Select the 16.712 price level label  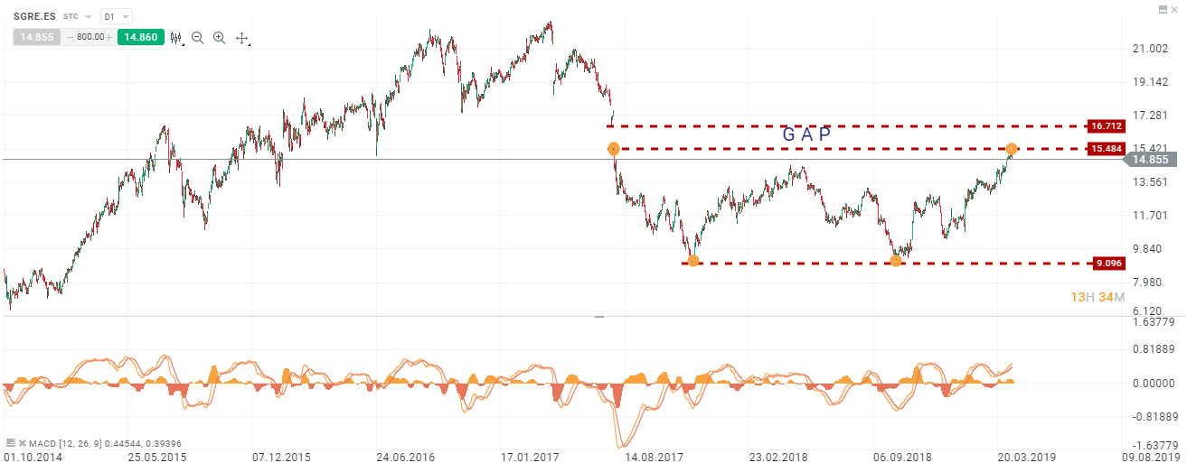[1107, 126]
